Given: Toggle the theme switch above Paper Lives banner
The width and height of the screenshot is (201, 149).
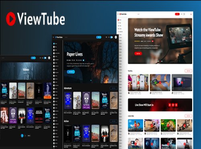Looking at the screenshot, I should (111, 37).
